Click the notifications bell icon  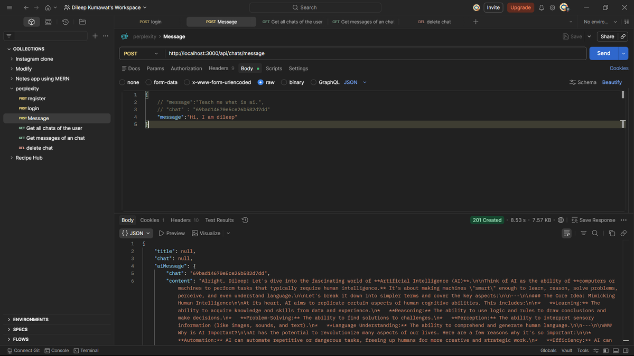[x=542, y=7]
